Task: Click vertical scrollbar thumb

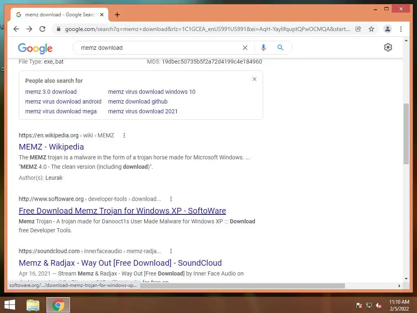Action: [x=406, y=134]
